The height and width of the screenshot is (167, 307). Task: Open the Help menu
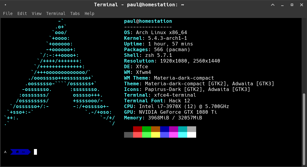point(90,13)
